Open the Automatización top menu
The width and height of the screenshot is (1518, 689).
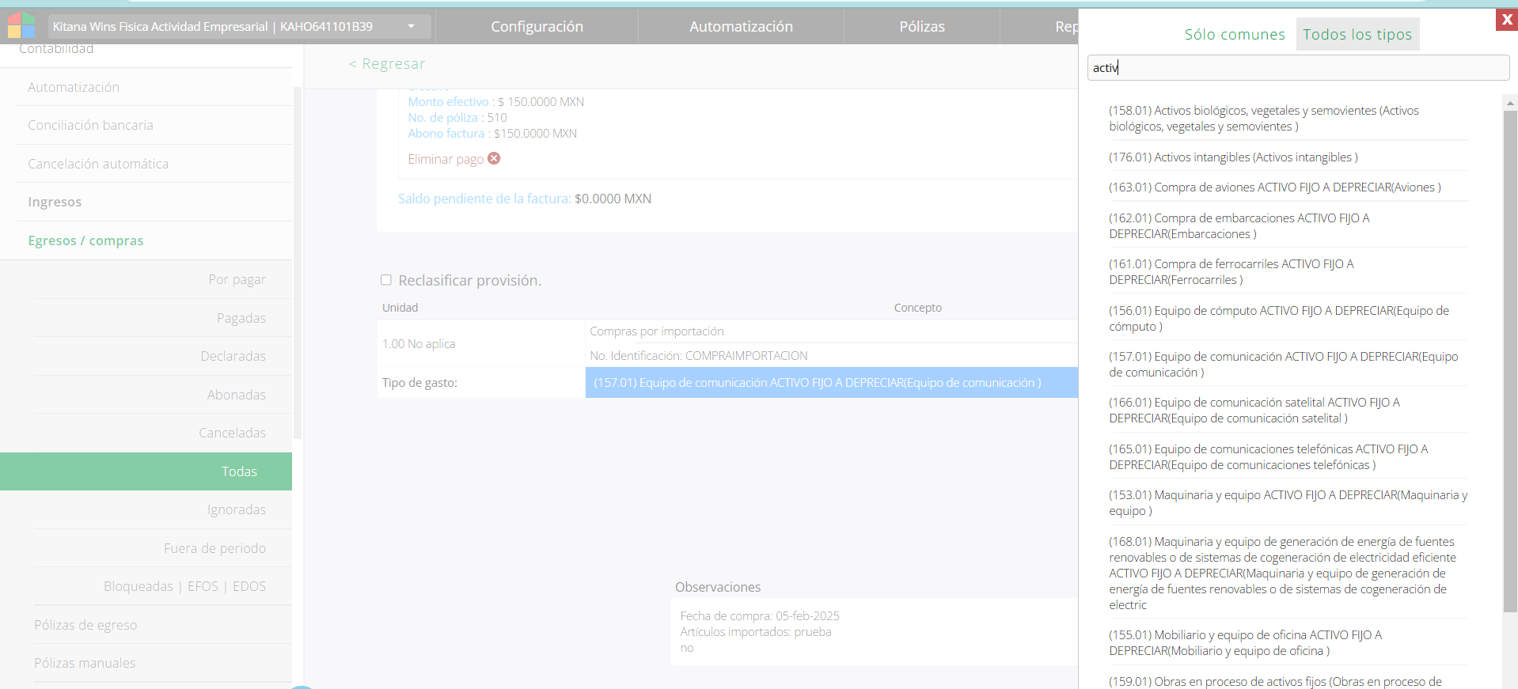pyautogui.click(x=741, y=27)
